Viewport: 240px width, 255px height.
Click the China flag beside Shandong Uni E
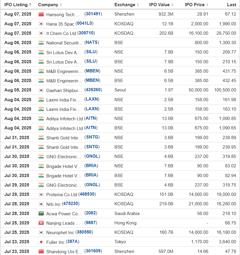tap(41, 251)
